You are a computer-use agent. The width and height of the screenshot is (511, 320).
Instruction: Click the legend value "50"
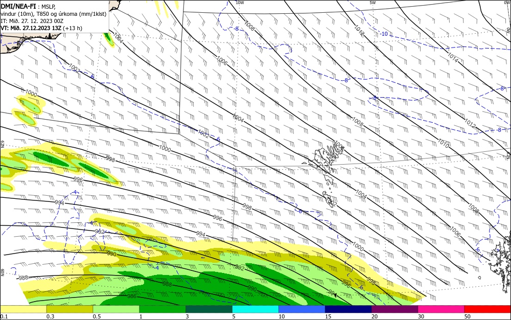pyautogui.click(x=468, y=316)
